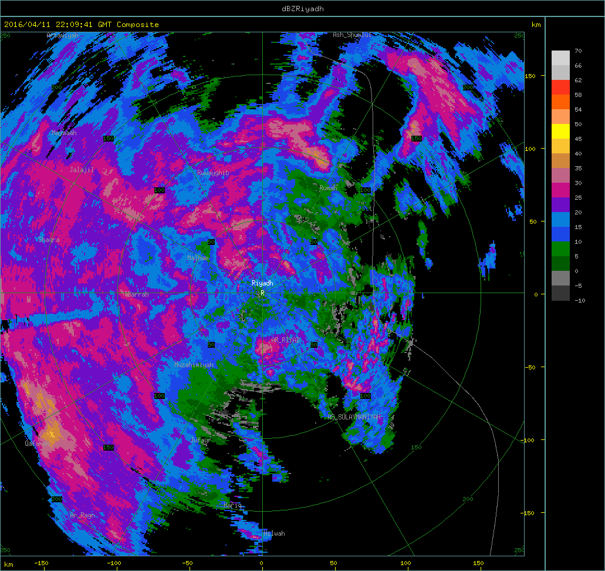The image size is (605, 571).
Task: Select the Muzahimiyah city label
Action: coord(194,365)
